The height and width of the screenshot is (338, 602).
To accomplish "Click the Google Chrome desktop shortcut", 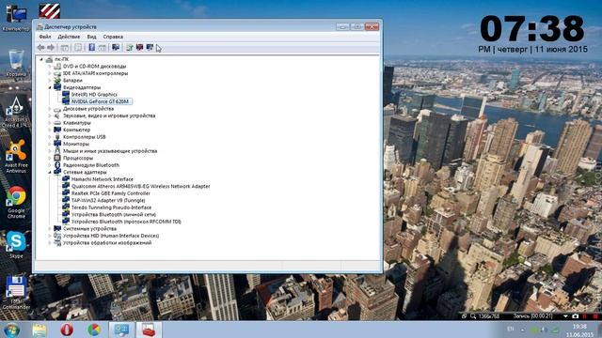I will click(x=16, y=203).
